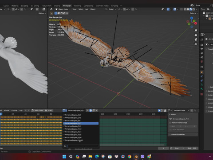213x160 pixels.
Task: Open the red Bone Constraints tab icon
Action: click(202, 94)
